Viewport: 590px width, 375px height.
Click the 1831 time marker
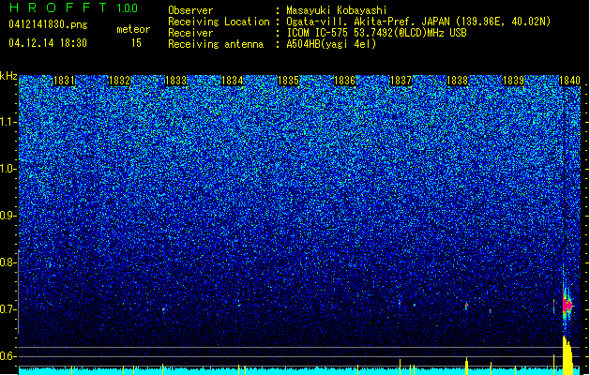64,81
